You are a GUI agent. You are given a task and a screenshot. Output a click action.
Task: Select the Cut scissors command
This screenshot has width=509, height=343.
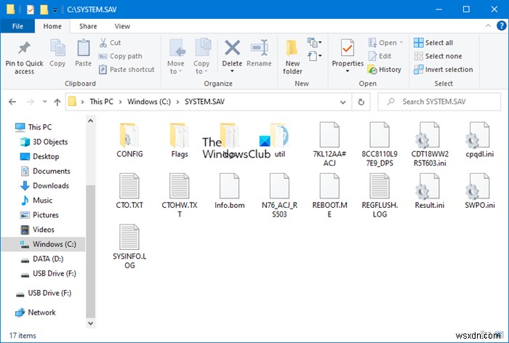[x=110, y=42]
